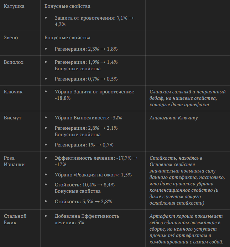Screen dimensions: 230x247
Task: Click Убрано Защита от кровотечения entry
Action: click(x=95, y=95)
